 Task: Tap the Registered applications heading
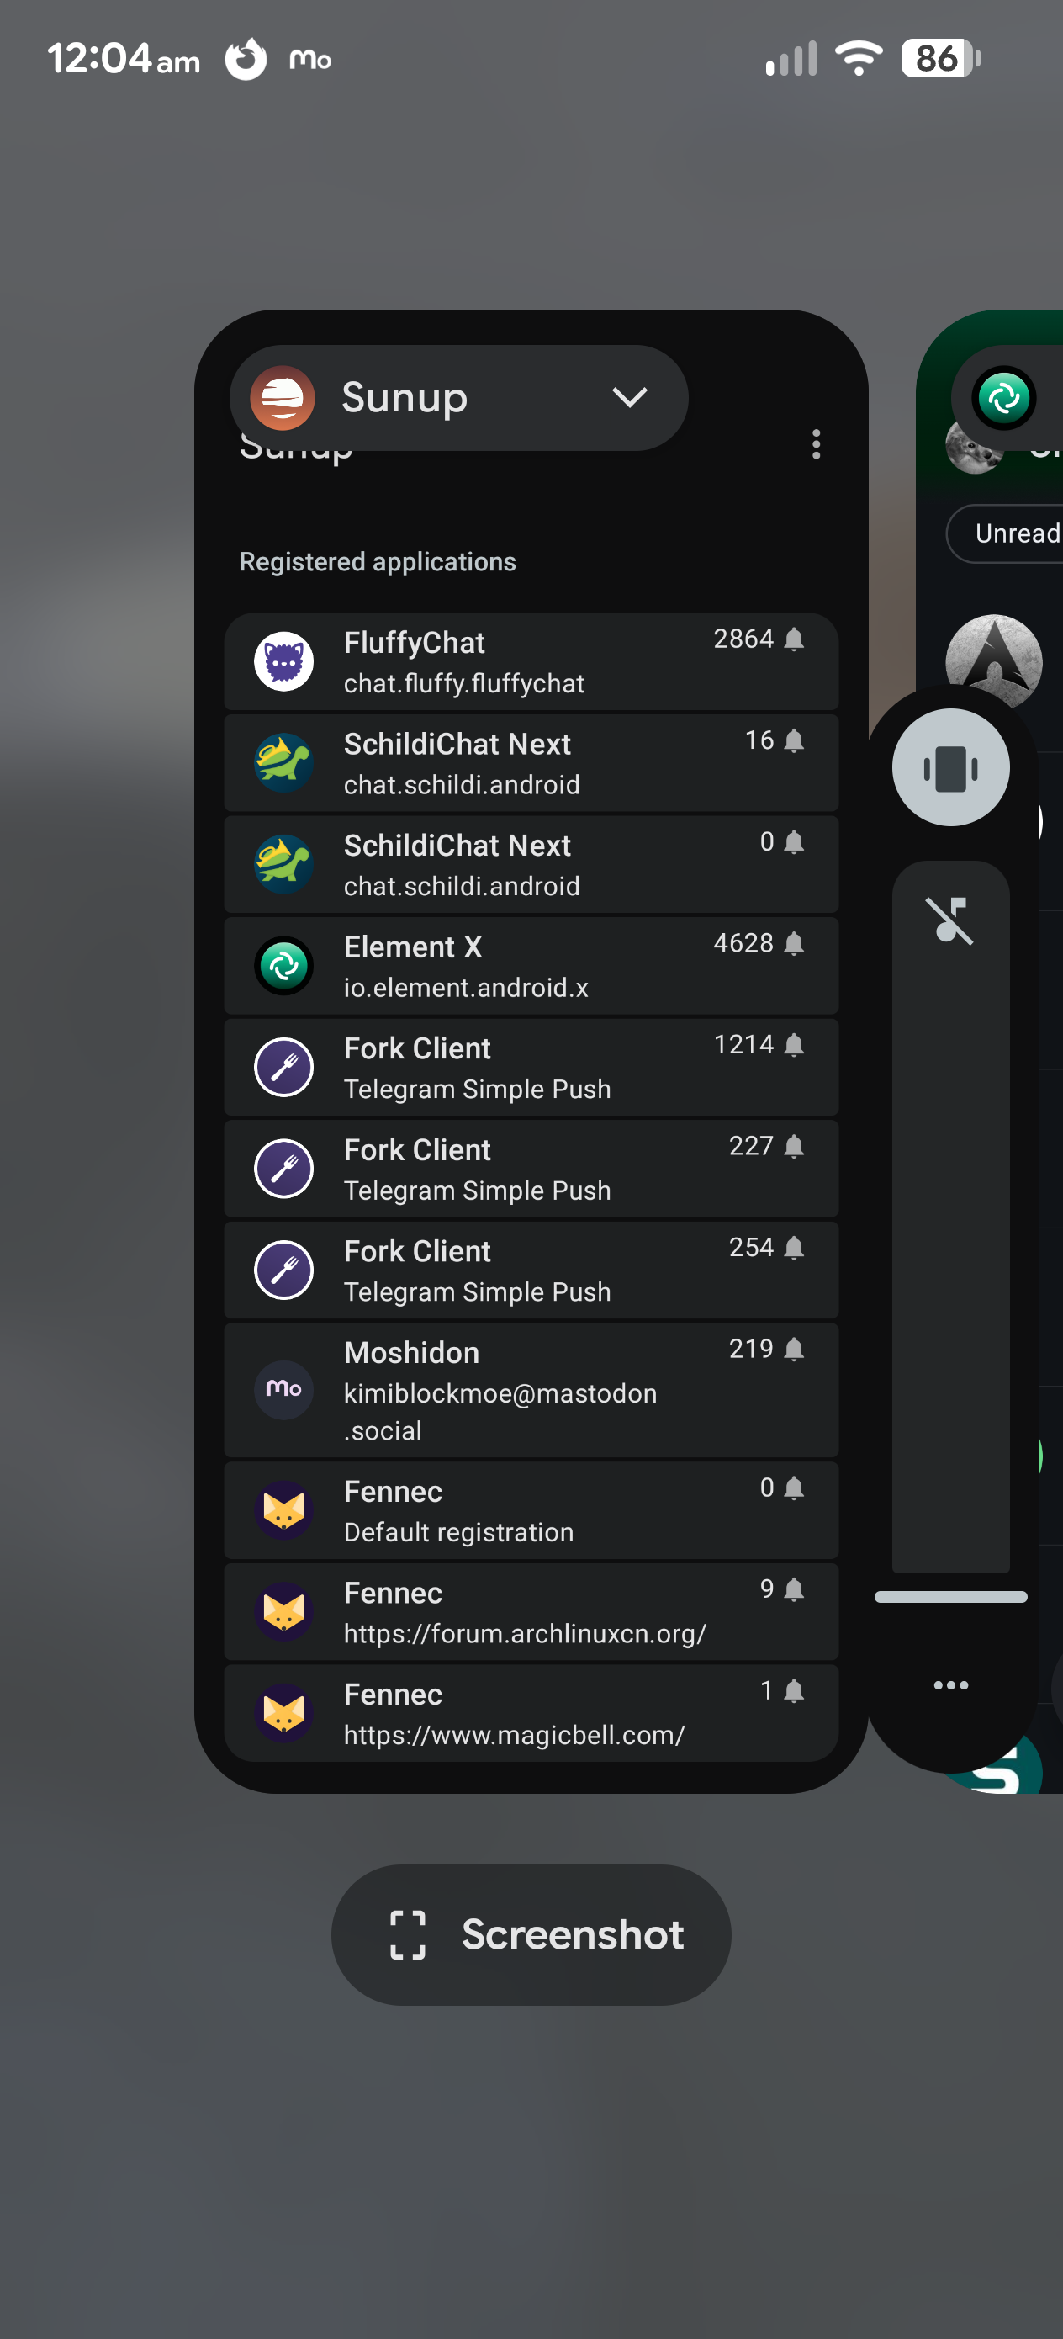point(378,562)
